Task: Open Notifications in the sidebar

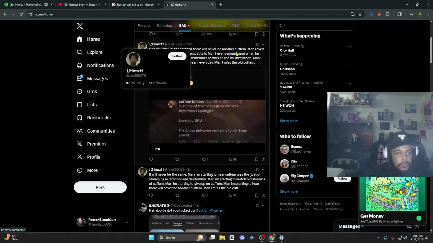Action: point(95,65)
